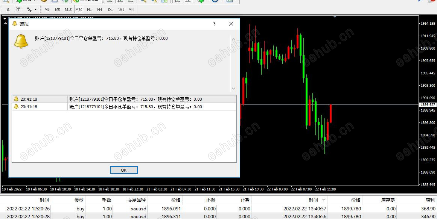Image resolution: width=437 pixels, height=219 pixels.
Task: Click close time cell 2022.02.22 13:40:56
Action: pyautogui.click(x=305, y=216)
